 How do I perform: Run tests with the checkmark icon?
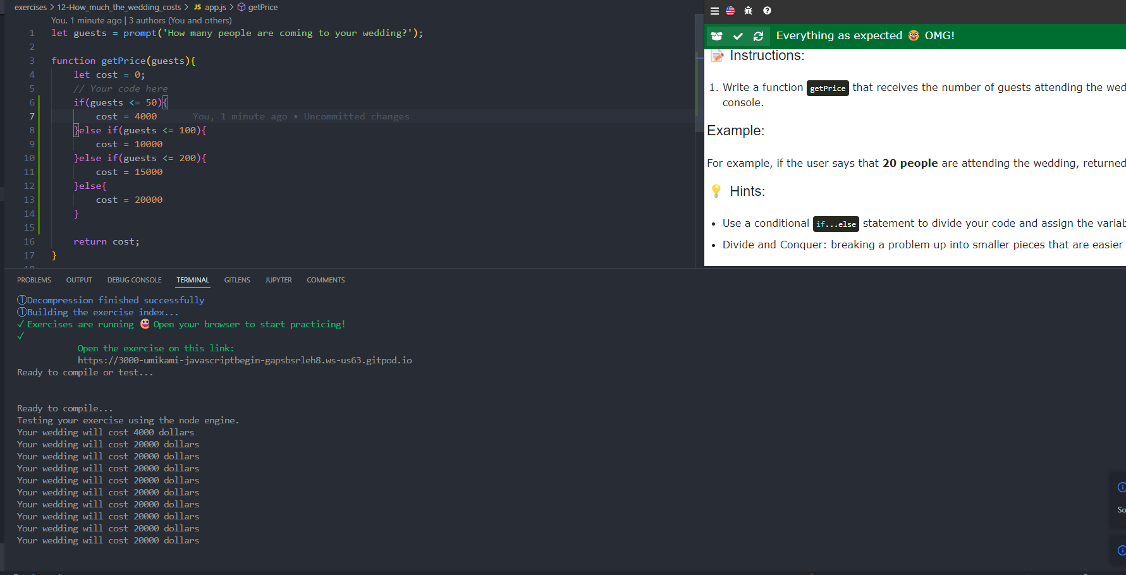[738, 36]
